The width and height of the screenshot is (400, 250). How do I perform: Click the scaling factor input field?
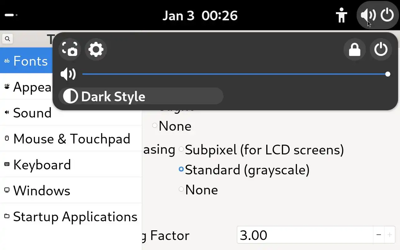[x=305, y=235]
